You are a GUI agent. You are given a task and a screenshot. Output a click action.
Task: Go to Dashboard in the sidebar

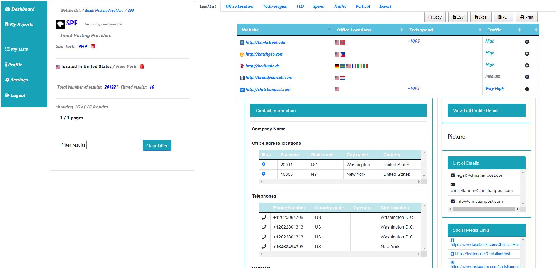20,9
